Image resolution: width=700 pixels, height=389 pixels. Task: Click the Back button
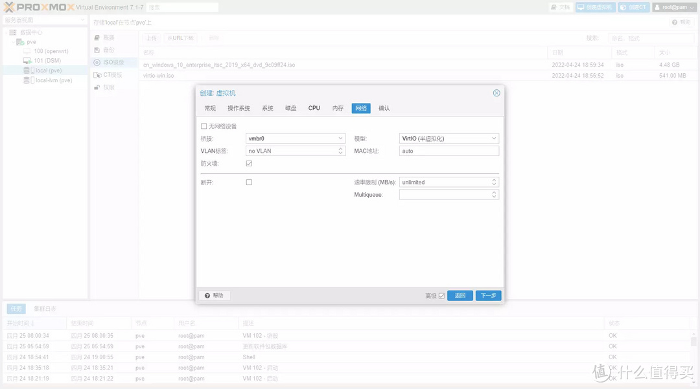(x=460, y=295)
